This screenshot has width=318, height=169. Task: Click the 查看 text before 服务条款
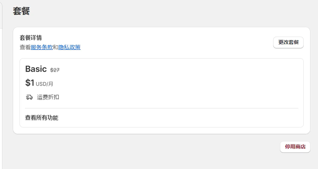[x=25, y=47]
